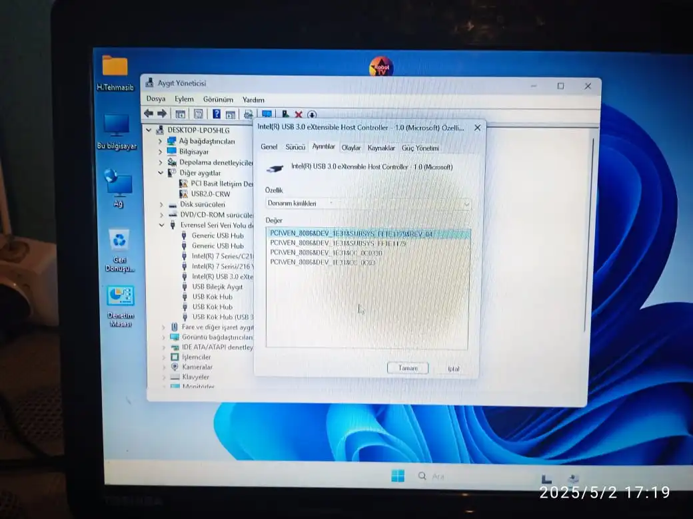The width and height of the screenshot is (693, 519).
Task: Select İşlemciler tree item
Action: tap(191, 357)
